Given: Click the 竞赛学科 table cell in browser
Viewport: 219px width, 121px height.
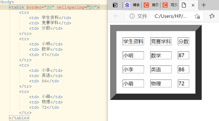Looking at the screenshot, I should coord(161,41).
